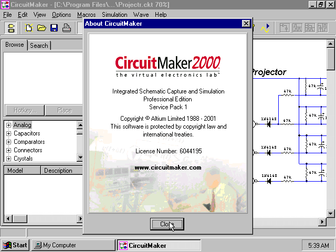Click the second greyed waveform icon
Image resolution: width=336 pixels, height=252 pixels.
pyautogui.click(x=298, y=28)
